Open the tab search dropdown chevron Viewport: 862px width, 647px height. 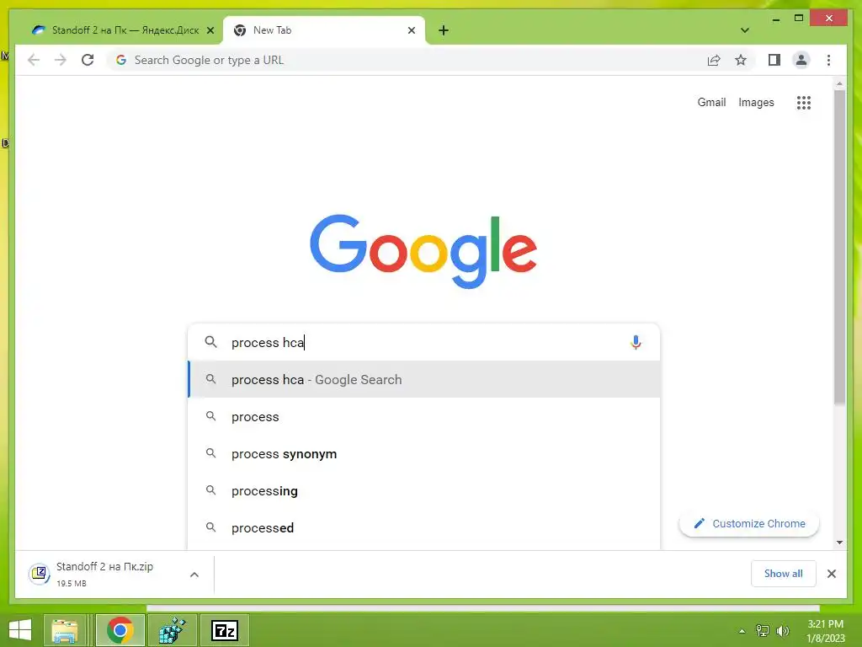[x=744, y=30]
